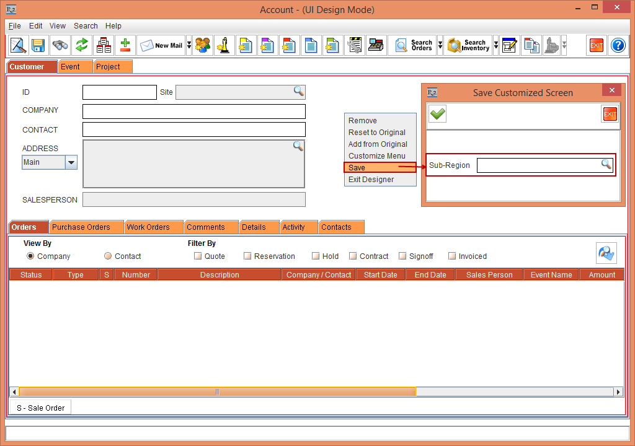Enable the Quote filter checkbox
Image resolution: width=635 pixels, height=446 pixels.
pyautogui.click(x=198, y=256)
